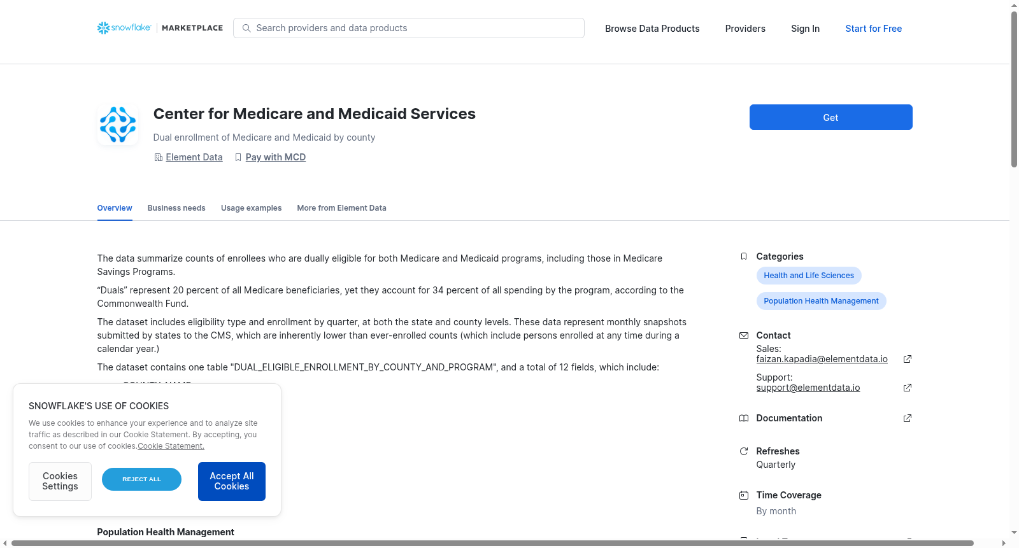Open More from Element Data tab
This screenshot has width=1019, height=548.
(341, 208)
